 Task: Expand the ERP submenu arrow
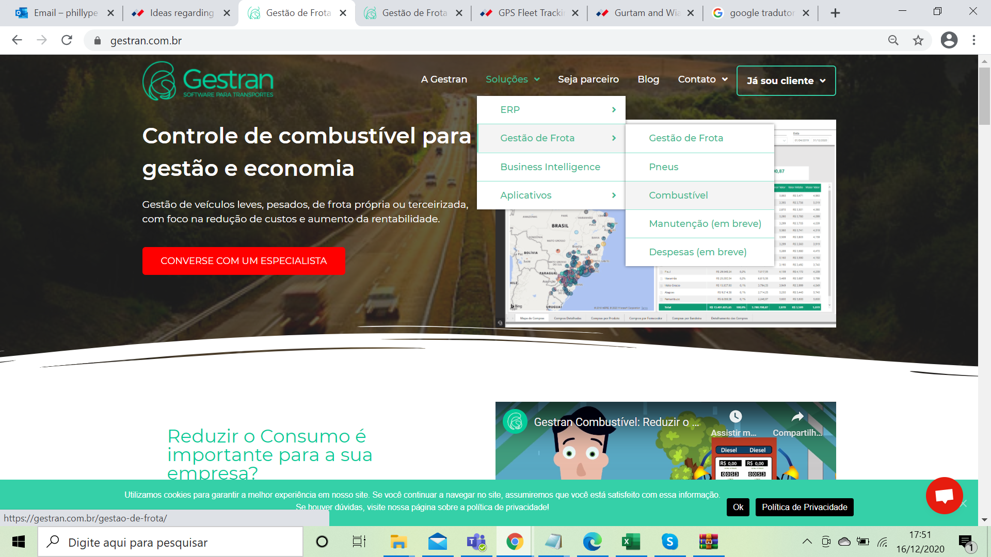(614, 110)
